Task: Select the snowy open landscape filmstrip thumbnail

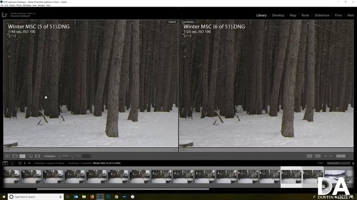Action: coord(335,177)
